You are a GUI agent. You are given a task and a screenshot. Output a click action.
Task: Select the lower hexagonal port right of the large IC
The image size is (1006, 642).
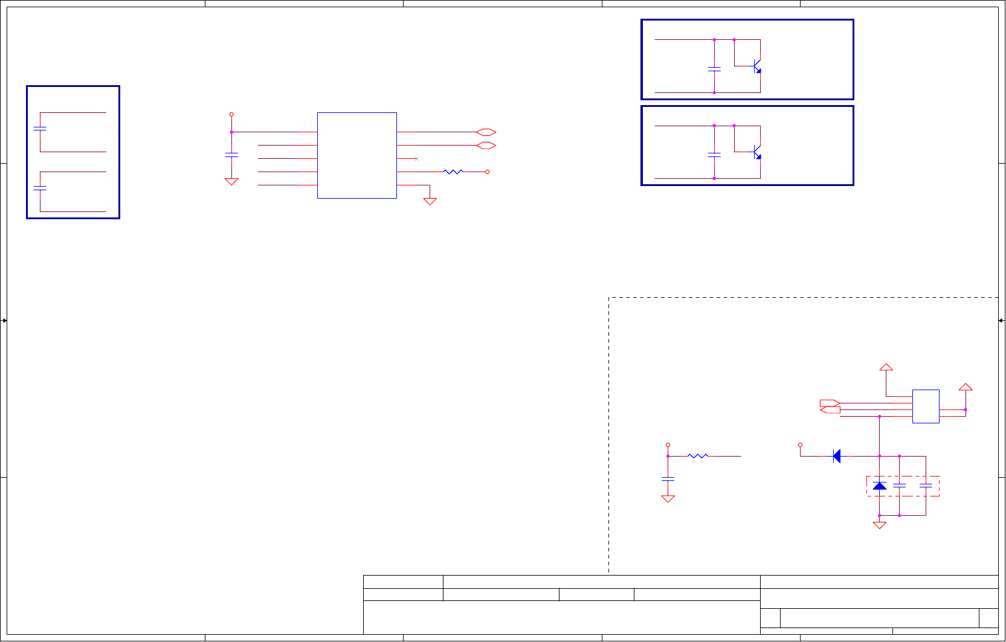486,146
